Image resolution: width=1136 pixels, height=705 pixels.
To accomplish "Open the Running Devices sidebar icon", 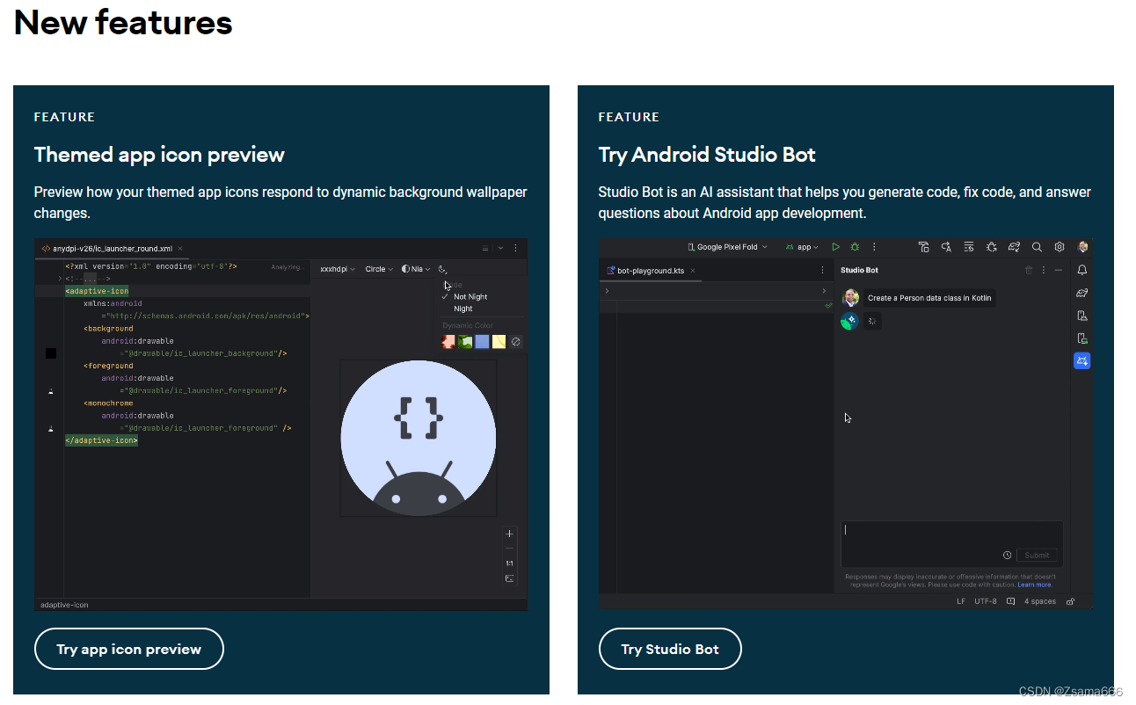I will (1082, 338).
